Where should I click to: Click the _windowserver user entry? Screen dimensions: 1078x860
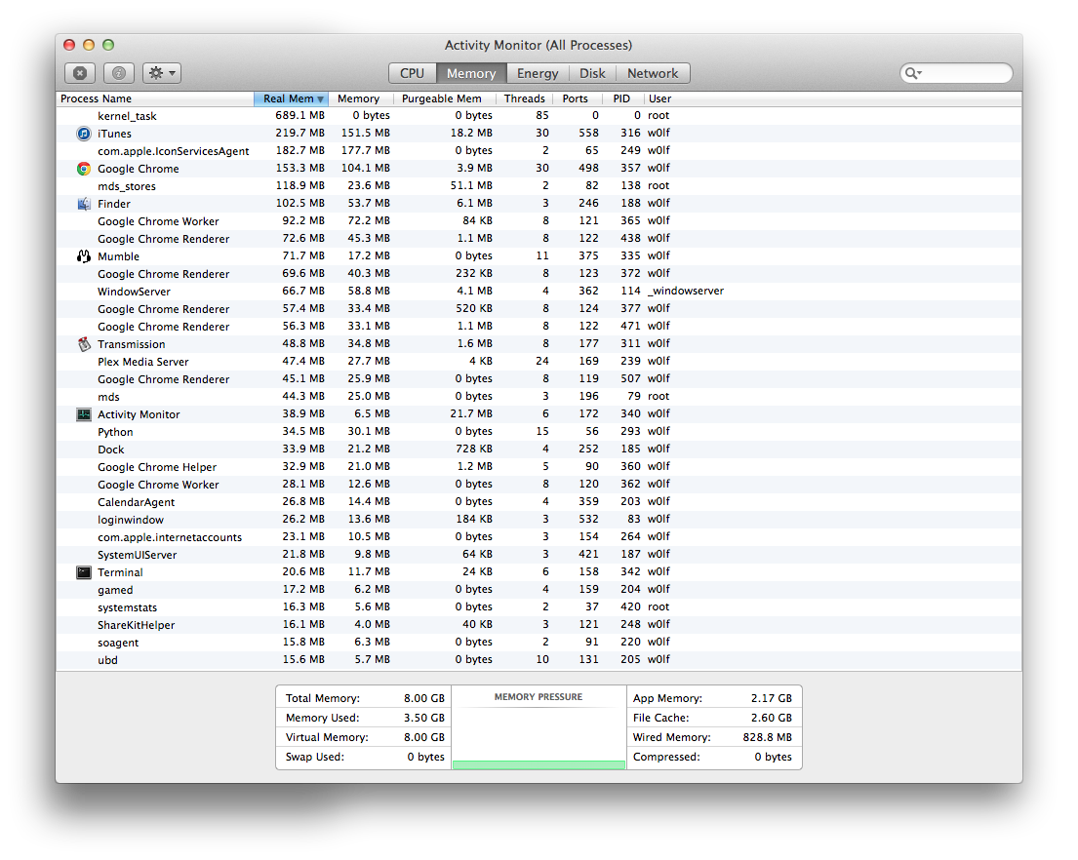pyautogui.click(x=686, y=291)
